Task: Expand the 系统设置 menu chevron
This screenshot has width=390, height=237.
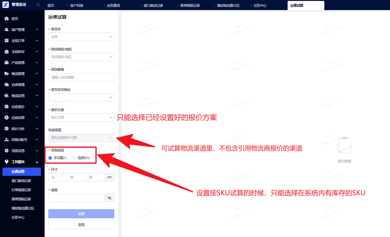Action: pyautogui.click(x=37, y=151)
